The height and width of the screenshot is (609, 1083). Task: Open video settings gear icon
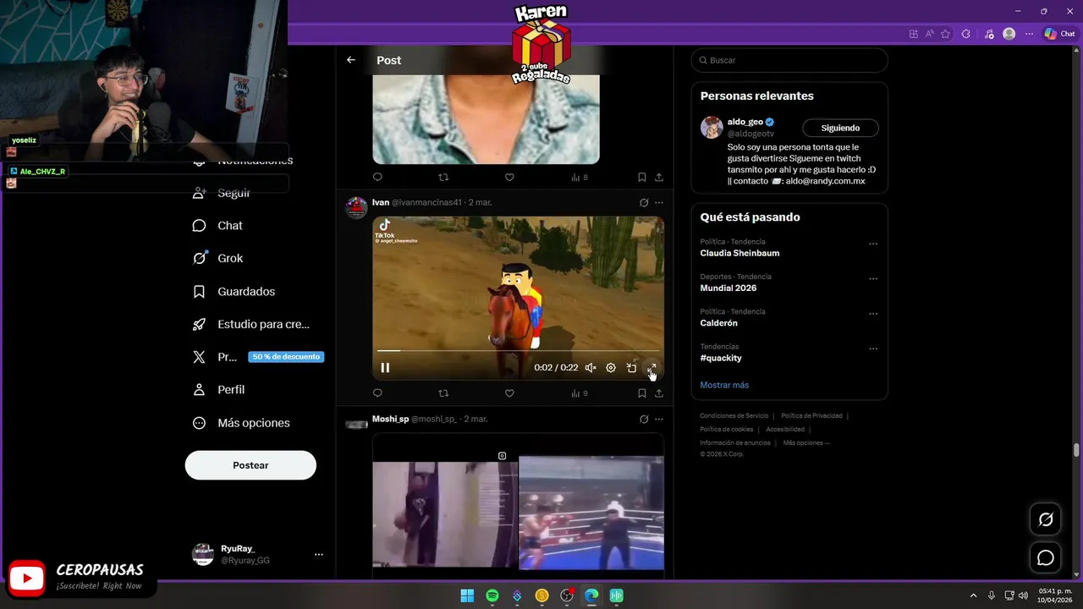click(x=611, y=368)
